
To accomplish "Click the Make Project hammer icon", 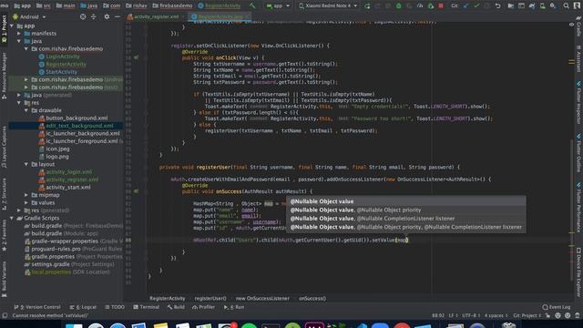I will tap(252, 5).
